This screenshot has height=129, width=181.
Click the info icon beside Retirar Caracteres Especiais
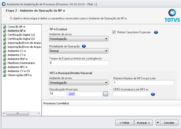tap(156, 32)
